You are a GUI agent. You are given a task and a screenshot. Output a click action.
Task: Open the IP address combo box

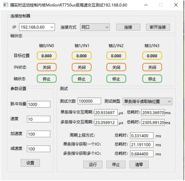click(37, 27)
